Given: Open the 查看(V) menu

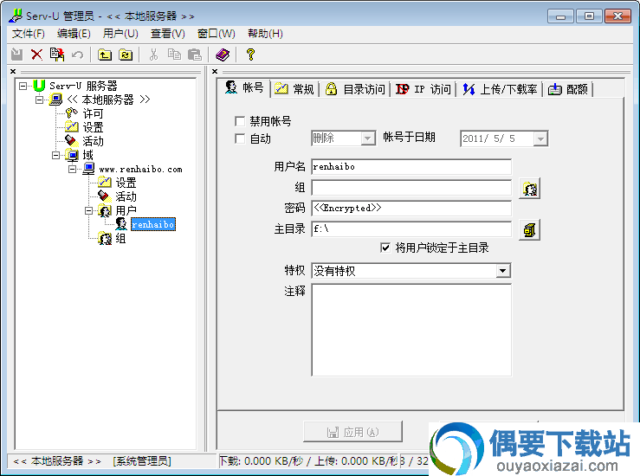Looking at the screenshot, I should pos(168,34).
